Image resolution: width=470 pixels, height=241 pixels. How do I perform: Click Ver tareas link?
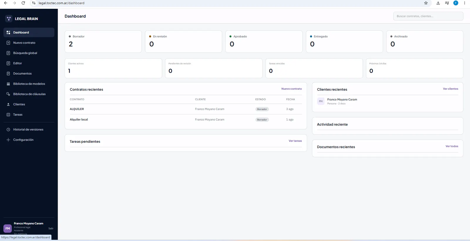pyautogui.click(x=295, y=141)
